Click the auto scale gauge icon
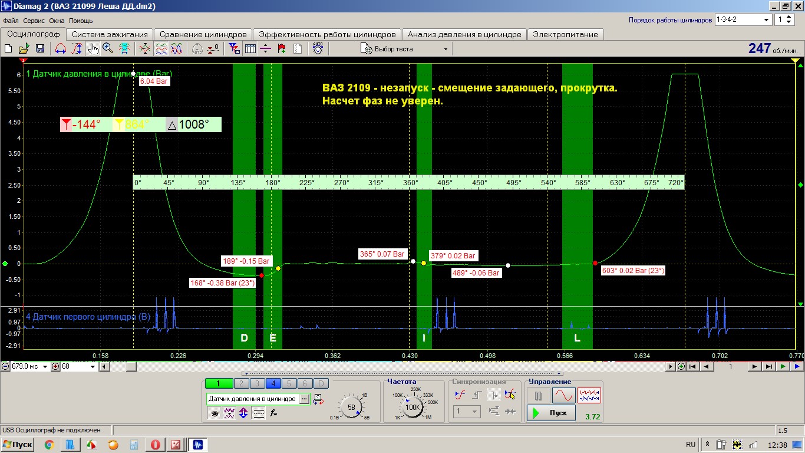805x453 pixels. (198, 49)
